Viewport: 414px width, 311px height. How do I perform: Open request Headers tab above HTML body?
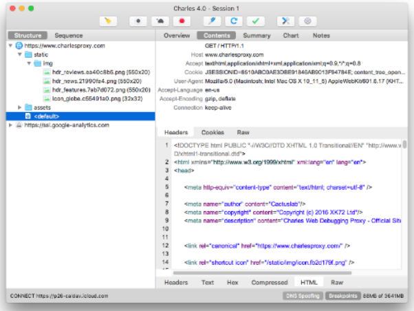click(176, 132)
